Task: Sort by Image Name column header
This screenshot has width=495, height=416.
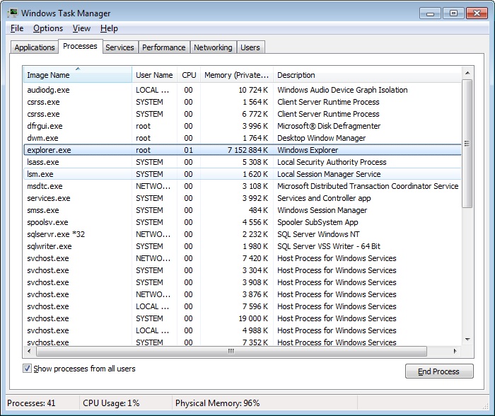Action: click(x=78, y=74)
